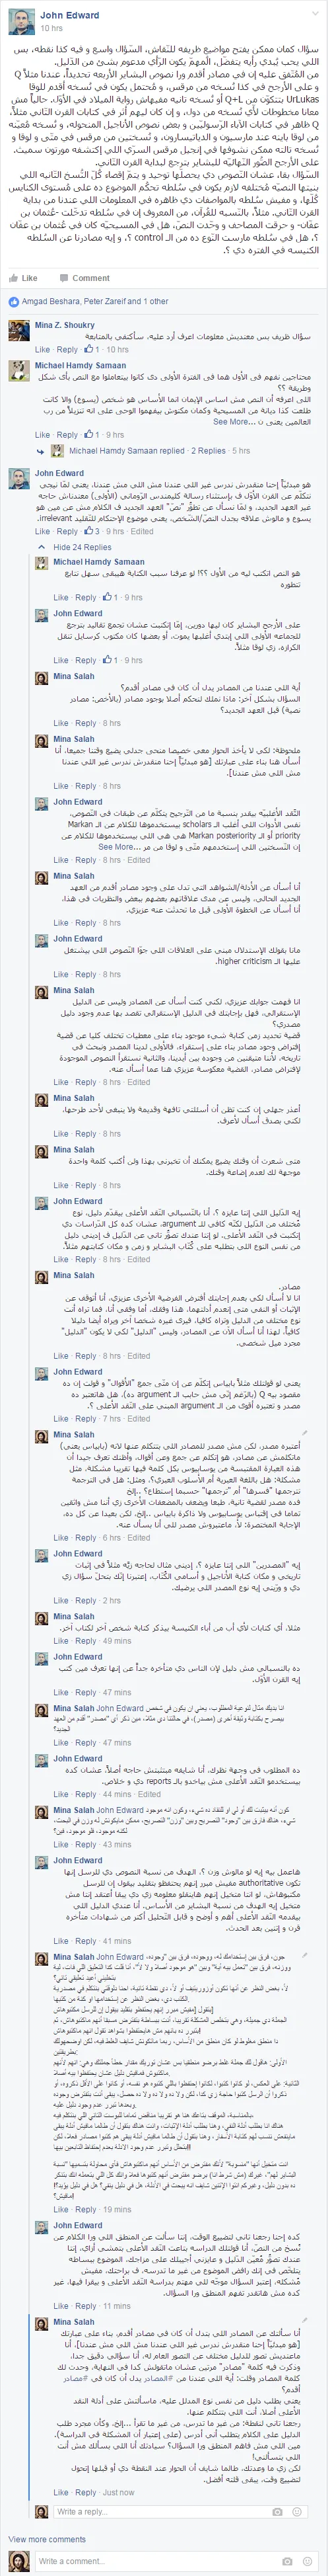328x2576 pixels.
Task: Reply to Mina Z. Shoukry's comment
Action: tap(67, 350)
